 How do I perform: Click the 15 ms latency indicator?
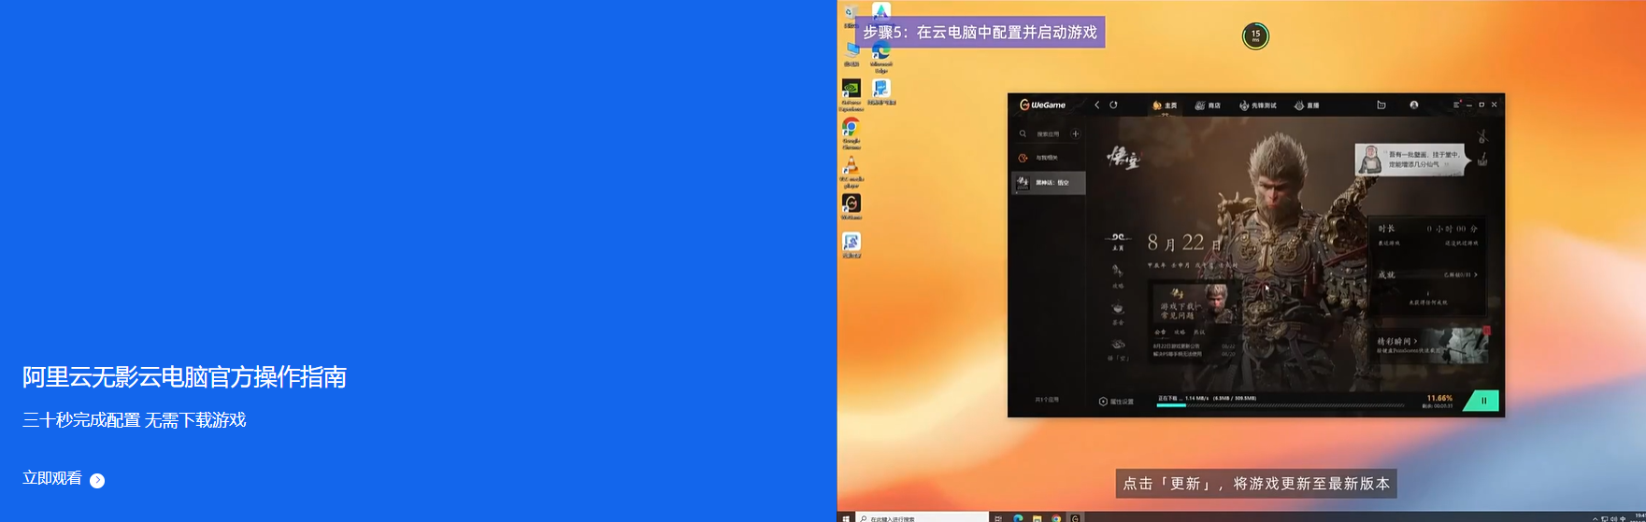tap(1255, 36)
